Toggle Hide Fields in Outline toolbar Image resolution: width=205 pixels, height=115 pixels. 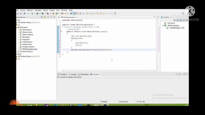coord(181,20)
